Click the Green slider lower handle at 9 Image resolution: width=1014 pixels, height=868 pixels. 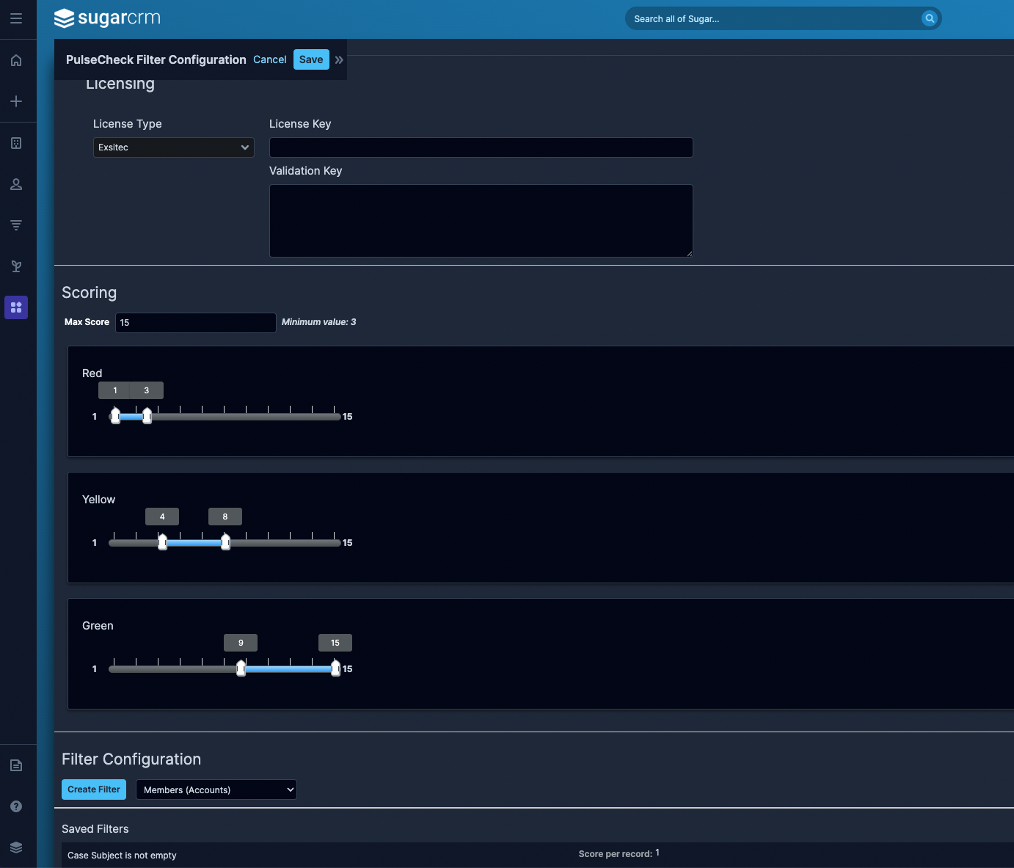pos(241,668)
